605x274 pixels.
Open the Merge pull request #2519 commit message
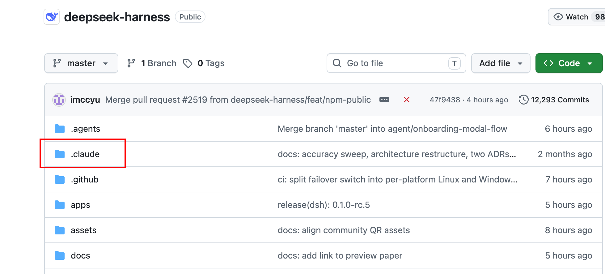[238, 100]
